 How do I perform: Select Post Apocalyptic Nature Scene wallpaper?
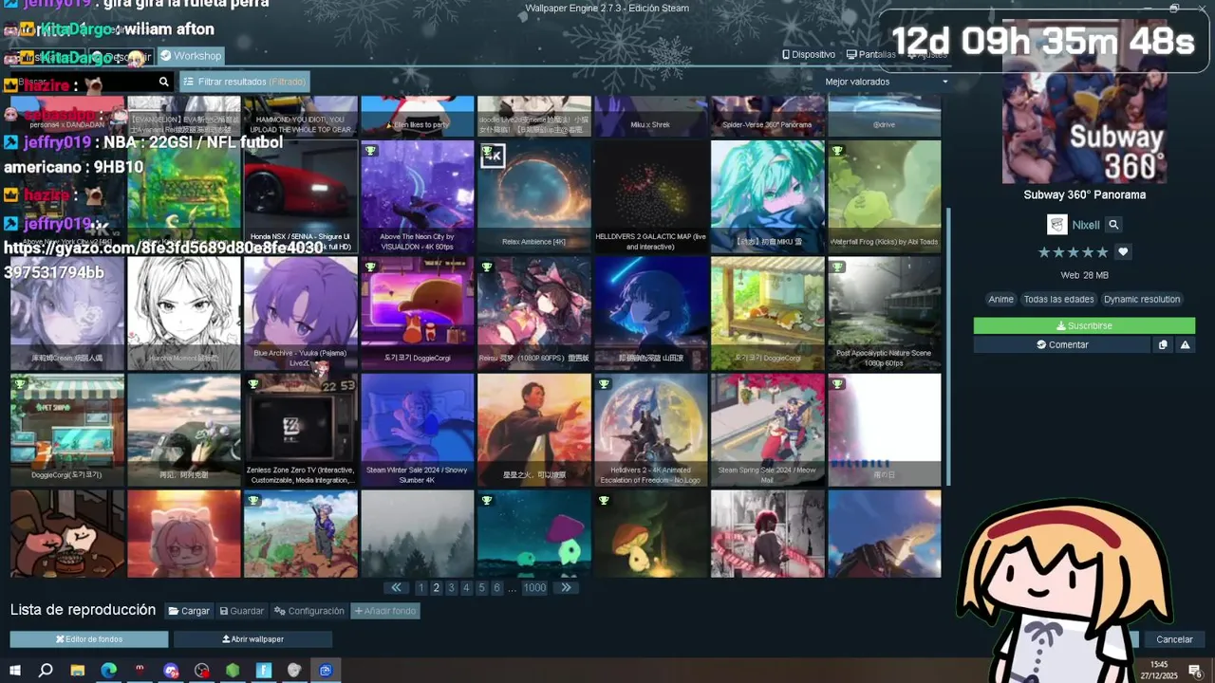884,314
